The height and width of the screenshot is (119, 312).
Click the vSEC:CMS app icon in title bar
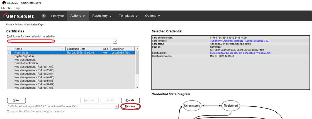[4, 3]
